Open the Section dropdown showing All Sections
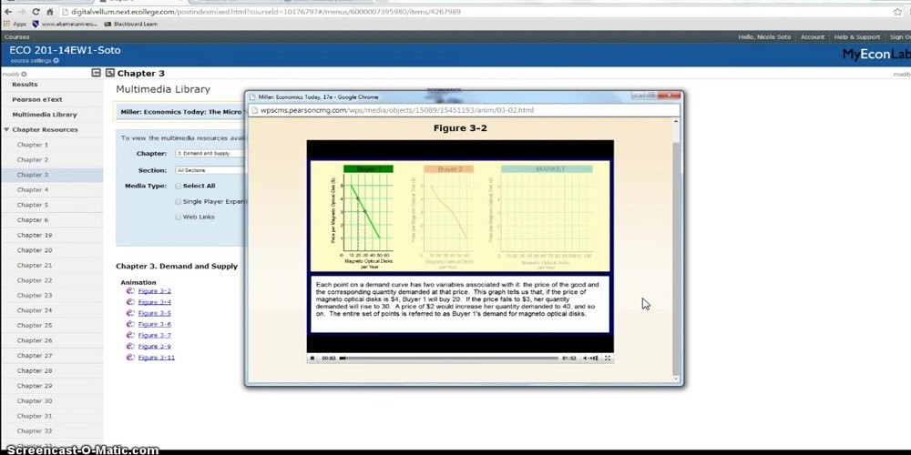911x455 pixels. coord(210,170)
